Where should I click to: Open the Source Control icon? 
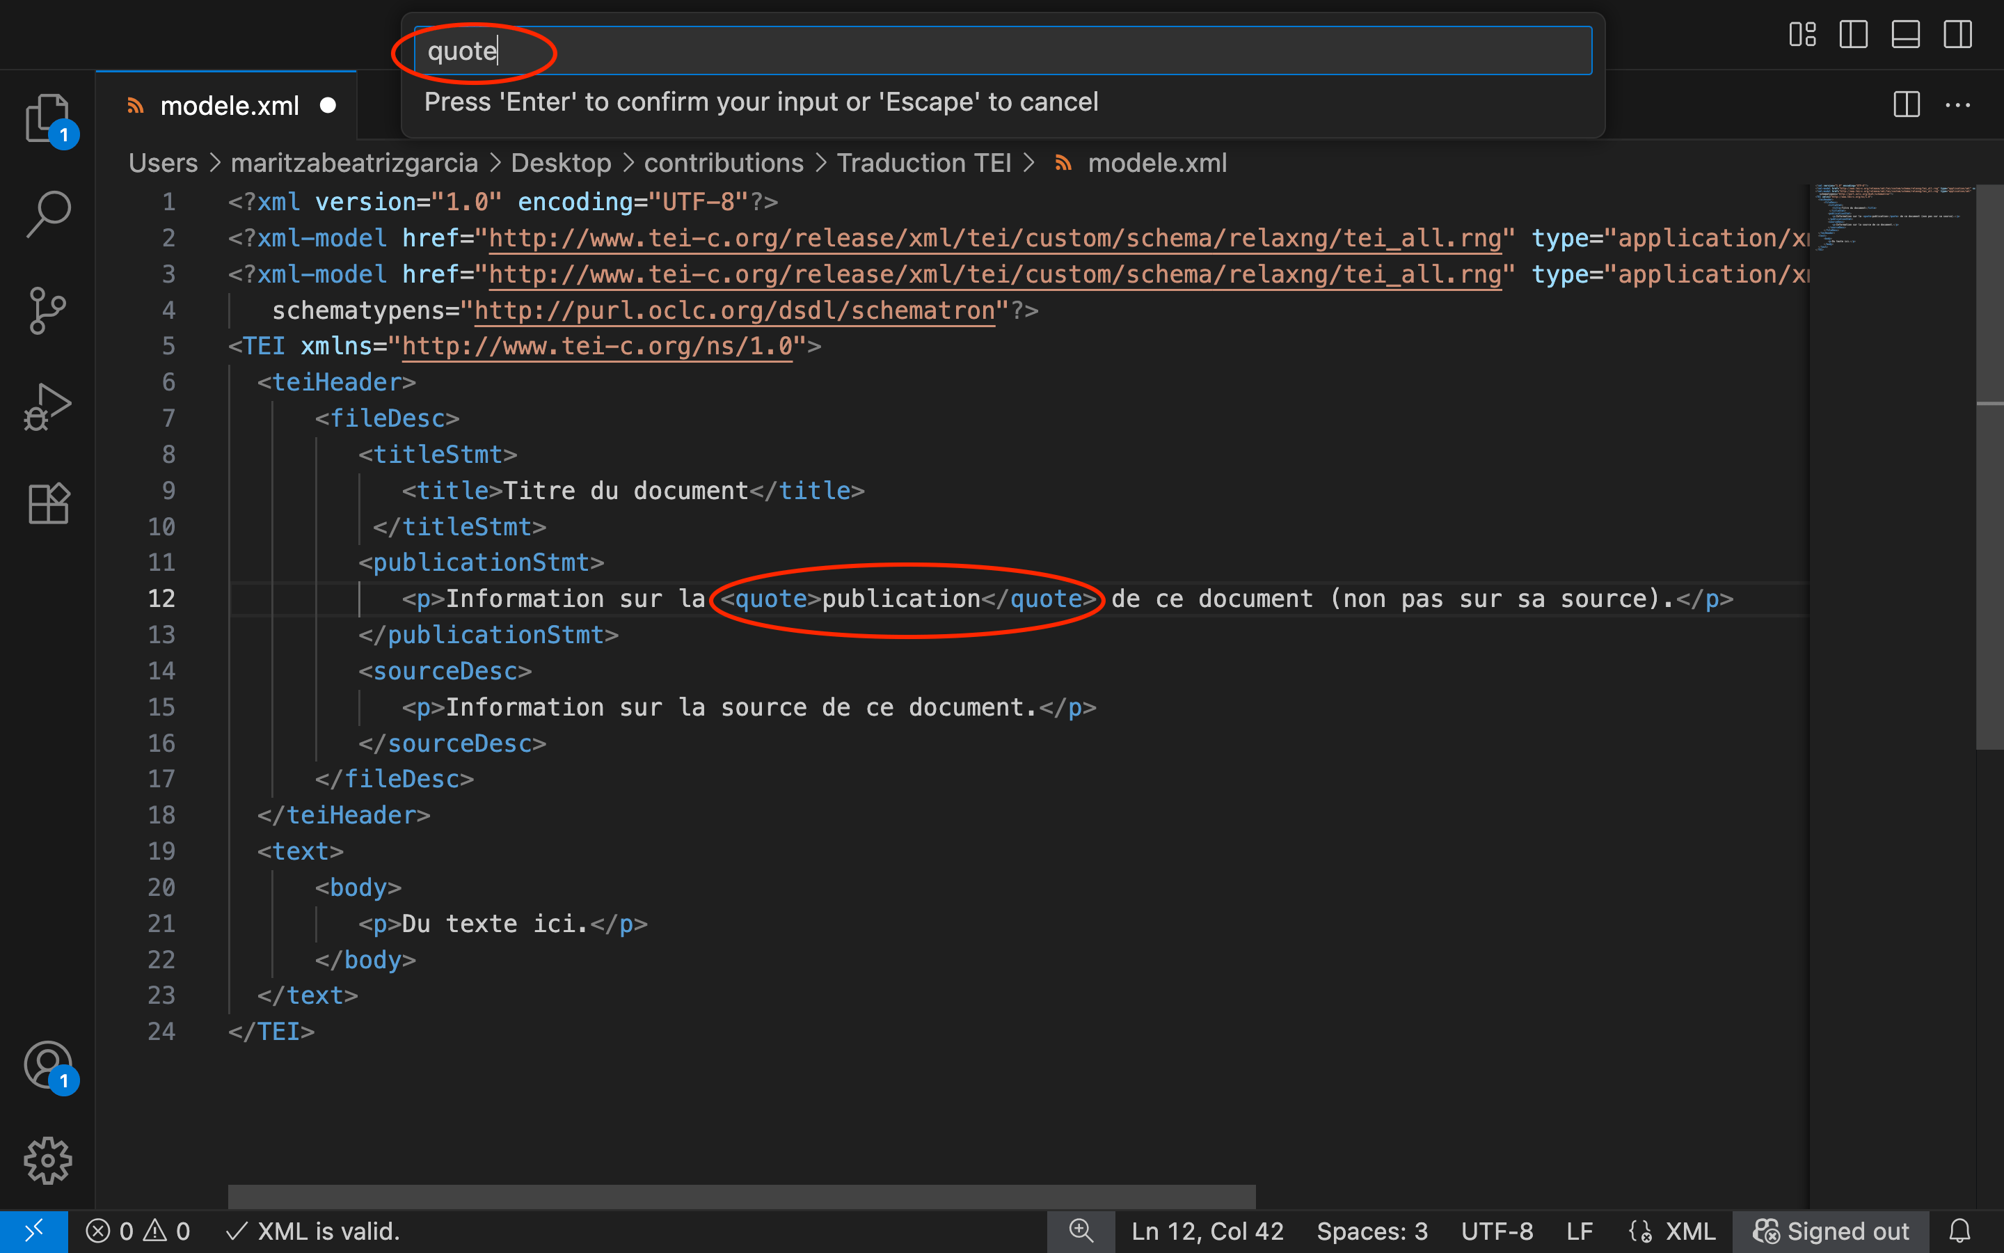47,310
